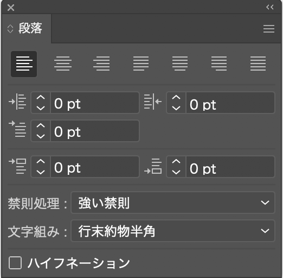The width and height of the screenshot is (283, 278).
Task: Select the align center icon
Action: coord(63,64)
